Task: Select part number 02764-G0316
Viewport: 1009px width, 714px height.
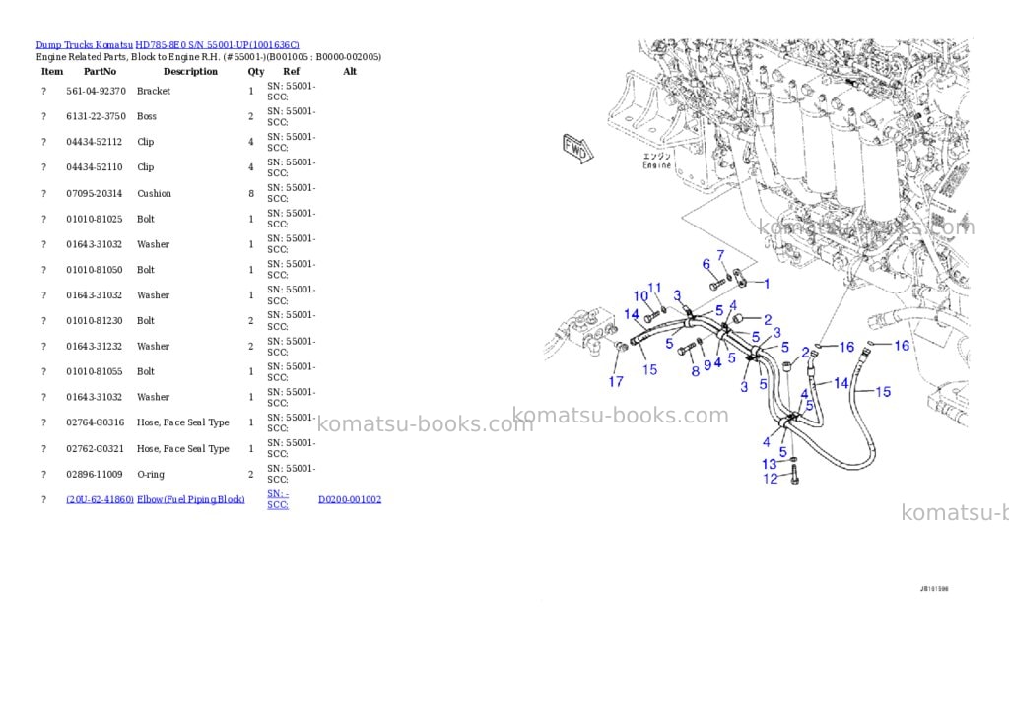Action: point(96,422)
